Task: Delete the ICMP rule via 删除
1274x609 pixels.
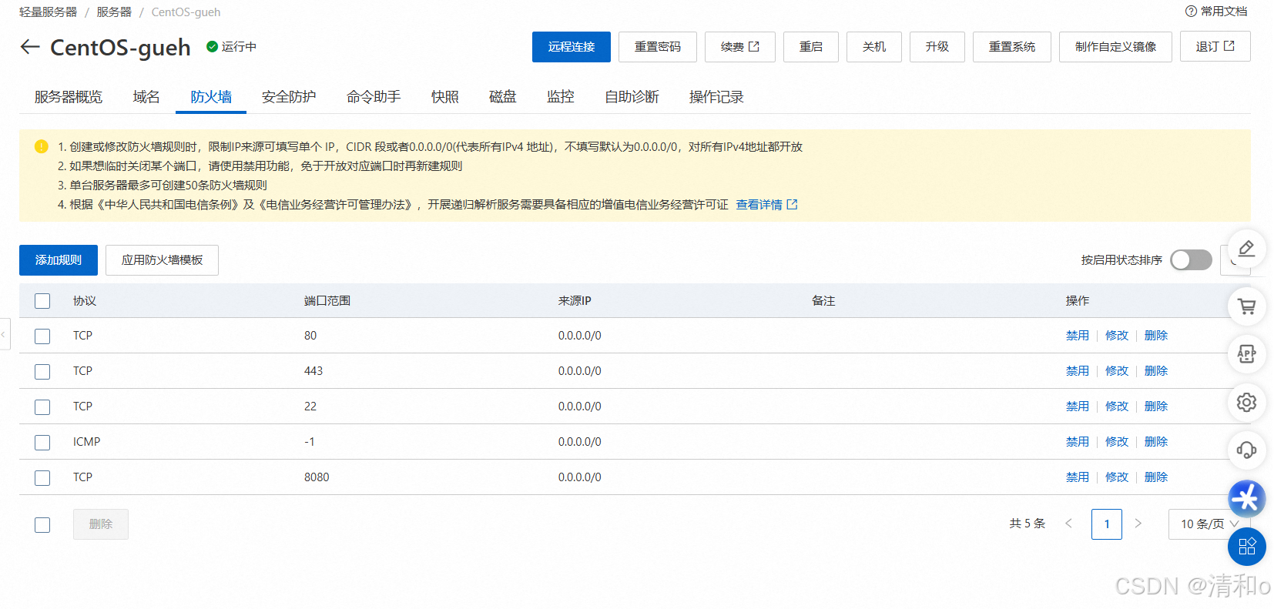Action: (x=1156, y=442)
